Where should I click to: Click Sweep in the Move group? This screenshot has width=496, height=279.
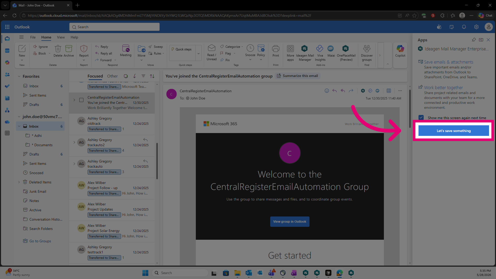pyautogui.click(x=156, y=47)
